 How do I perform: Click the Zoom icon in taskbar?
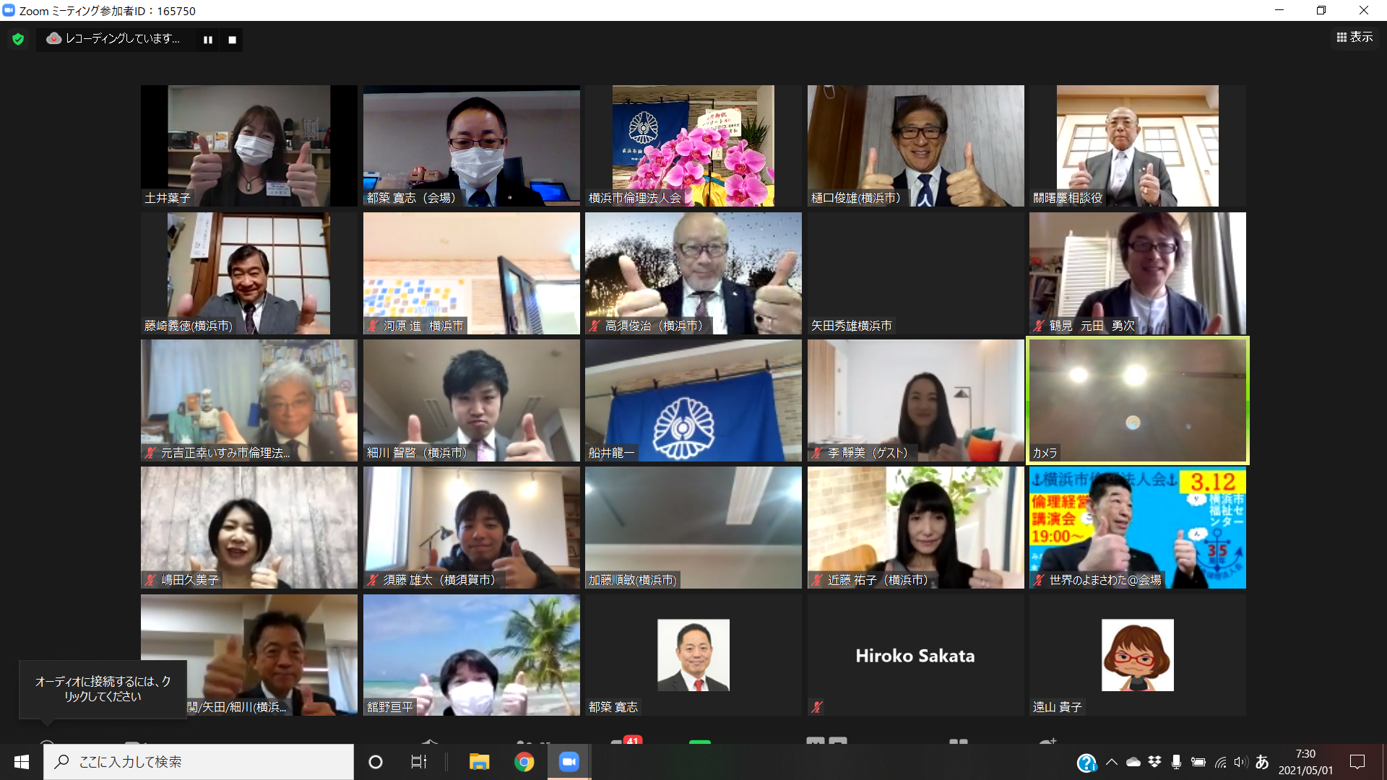click(569, 762)
